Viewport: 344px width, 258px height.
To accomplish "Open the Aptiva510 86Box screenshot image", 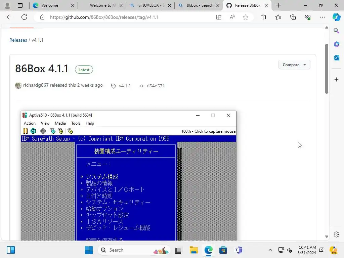I will pos(129,176).
